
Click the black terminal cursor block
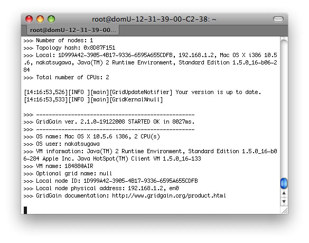tap(25, 210)
